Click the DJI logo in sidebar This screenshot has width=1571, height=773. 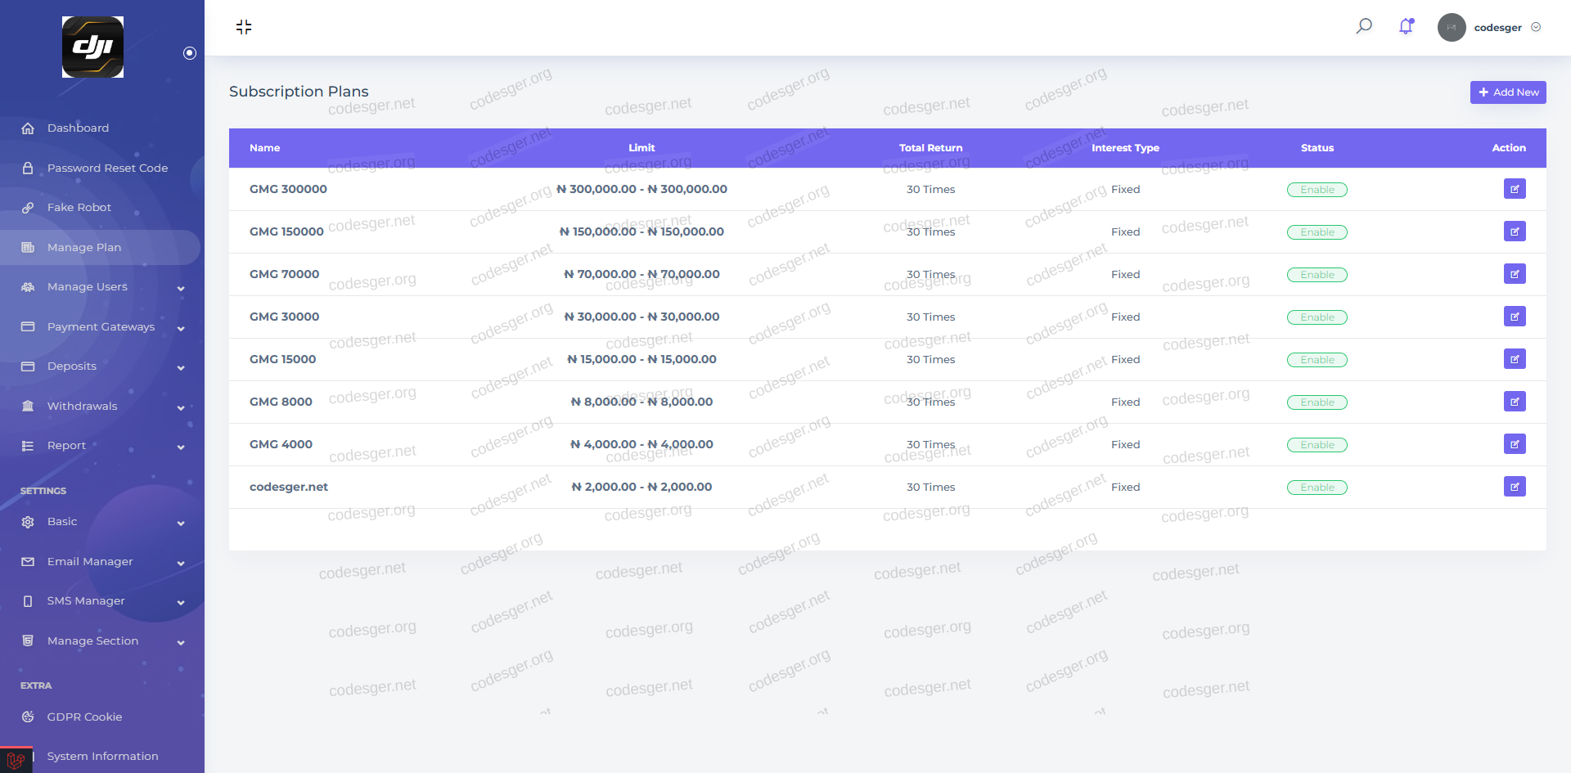92,47
